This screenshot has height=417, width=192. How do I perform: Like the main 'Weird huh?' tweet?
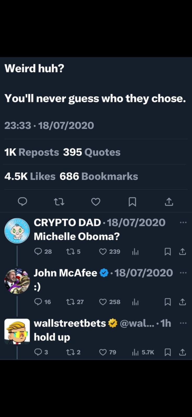(x=96, y=201)
